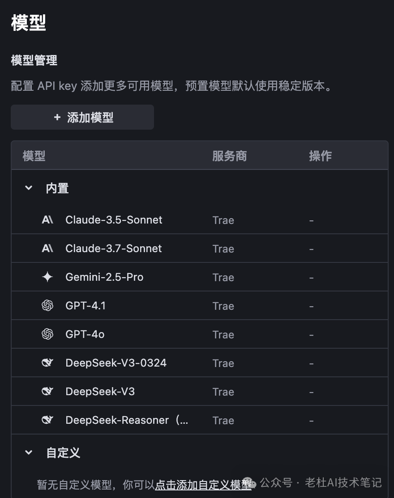Click the Anthropic icon beside Claude-3.7-Sonnet

47,249
